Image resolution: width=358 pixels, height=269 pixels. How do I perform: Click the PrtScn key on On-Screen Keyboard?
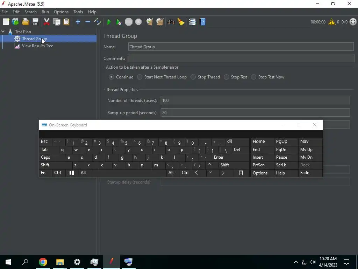click(262, 165)
